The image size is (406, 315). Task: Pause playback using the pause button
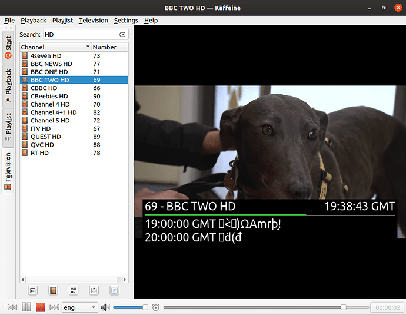pyautogui.click(x=26, y=307)
